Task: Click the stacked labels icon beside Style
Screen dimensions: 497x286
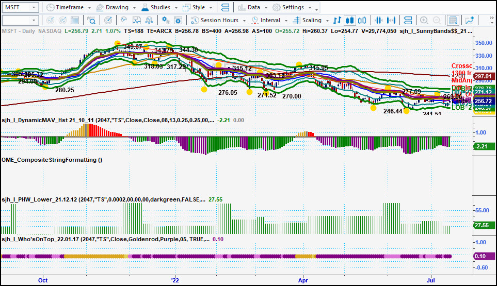Action: (x=225, y=7)
